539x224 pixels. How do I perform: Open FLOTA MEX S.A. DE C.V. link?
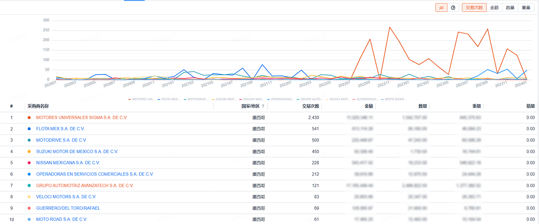click(60, 129)
